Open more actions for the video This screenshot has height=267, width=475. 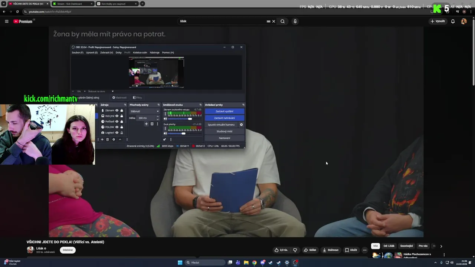(x=364, y=250)
